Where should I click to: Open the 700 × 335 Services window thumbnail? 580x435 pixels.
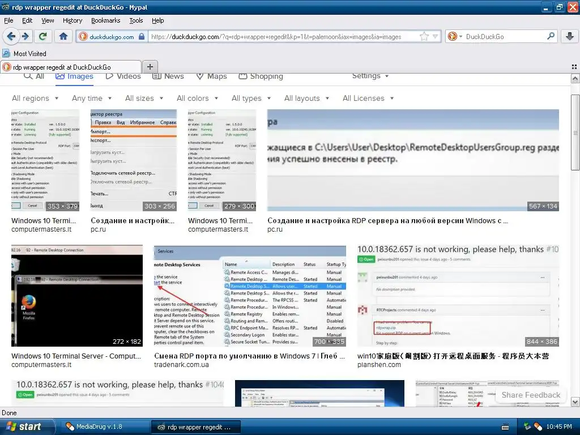pos(250,296)
